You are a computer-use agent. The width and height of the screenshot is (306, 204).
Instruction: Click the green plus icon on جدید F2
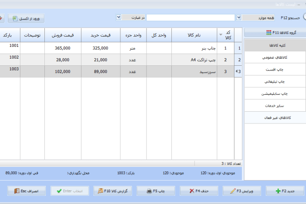(278, 191)
